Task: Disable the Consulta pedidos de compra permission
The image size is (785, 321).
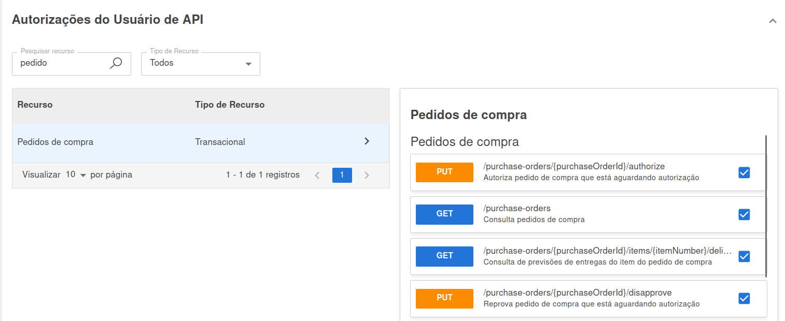Action: pyautogui.click(x=744, y=214)
